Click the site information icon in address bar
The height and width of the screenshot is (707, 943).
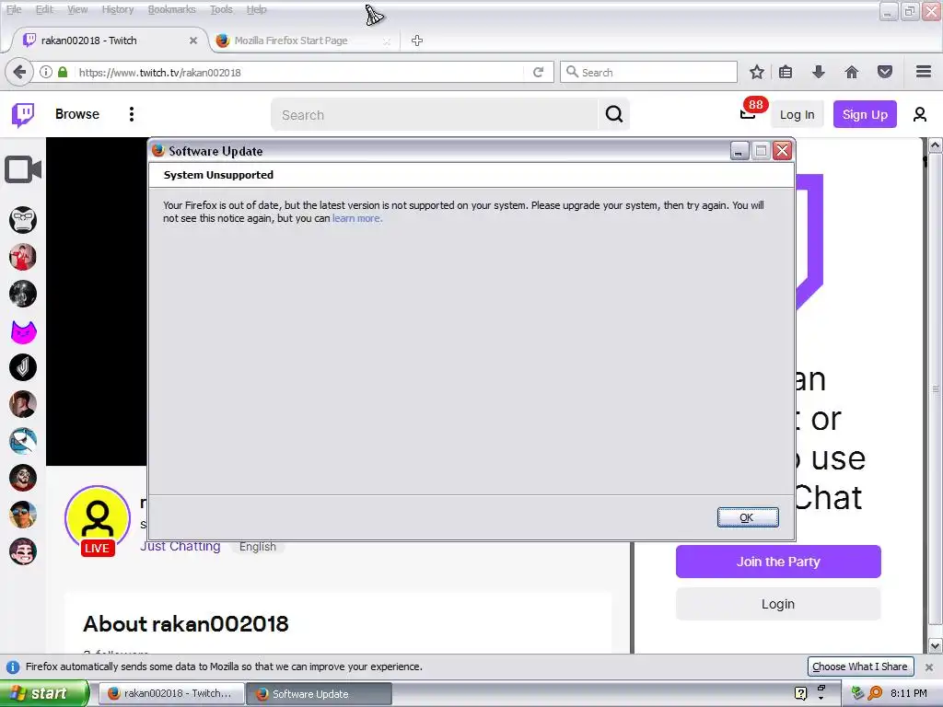(x=46, y=72)
